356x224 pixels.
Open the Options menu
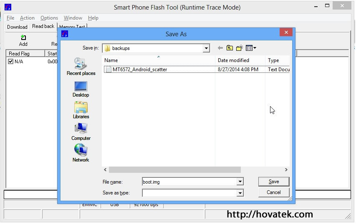(x=49, y=18)
